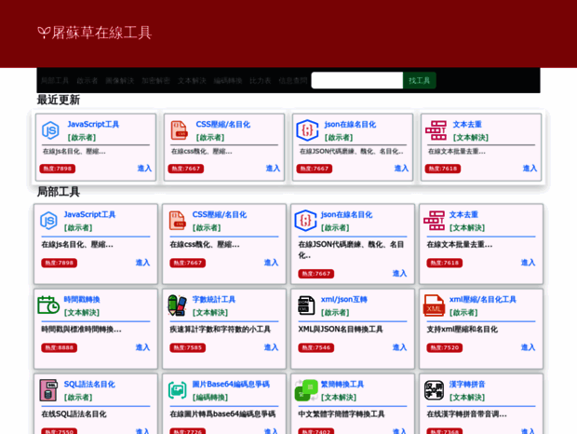The image size is (577, 434).
Task: Open the 時間戳轉換 calendar clock icon
Action: [48, 305]
